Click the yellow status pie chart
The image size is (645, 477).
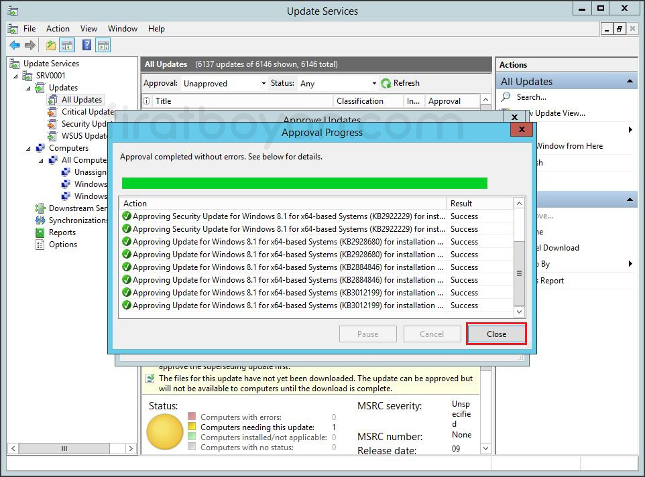click(x=165, y=431)
